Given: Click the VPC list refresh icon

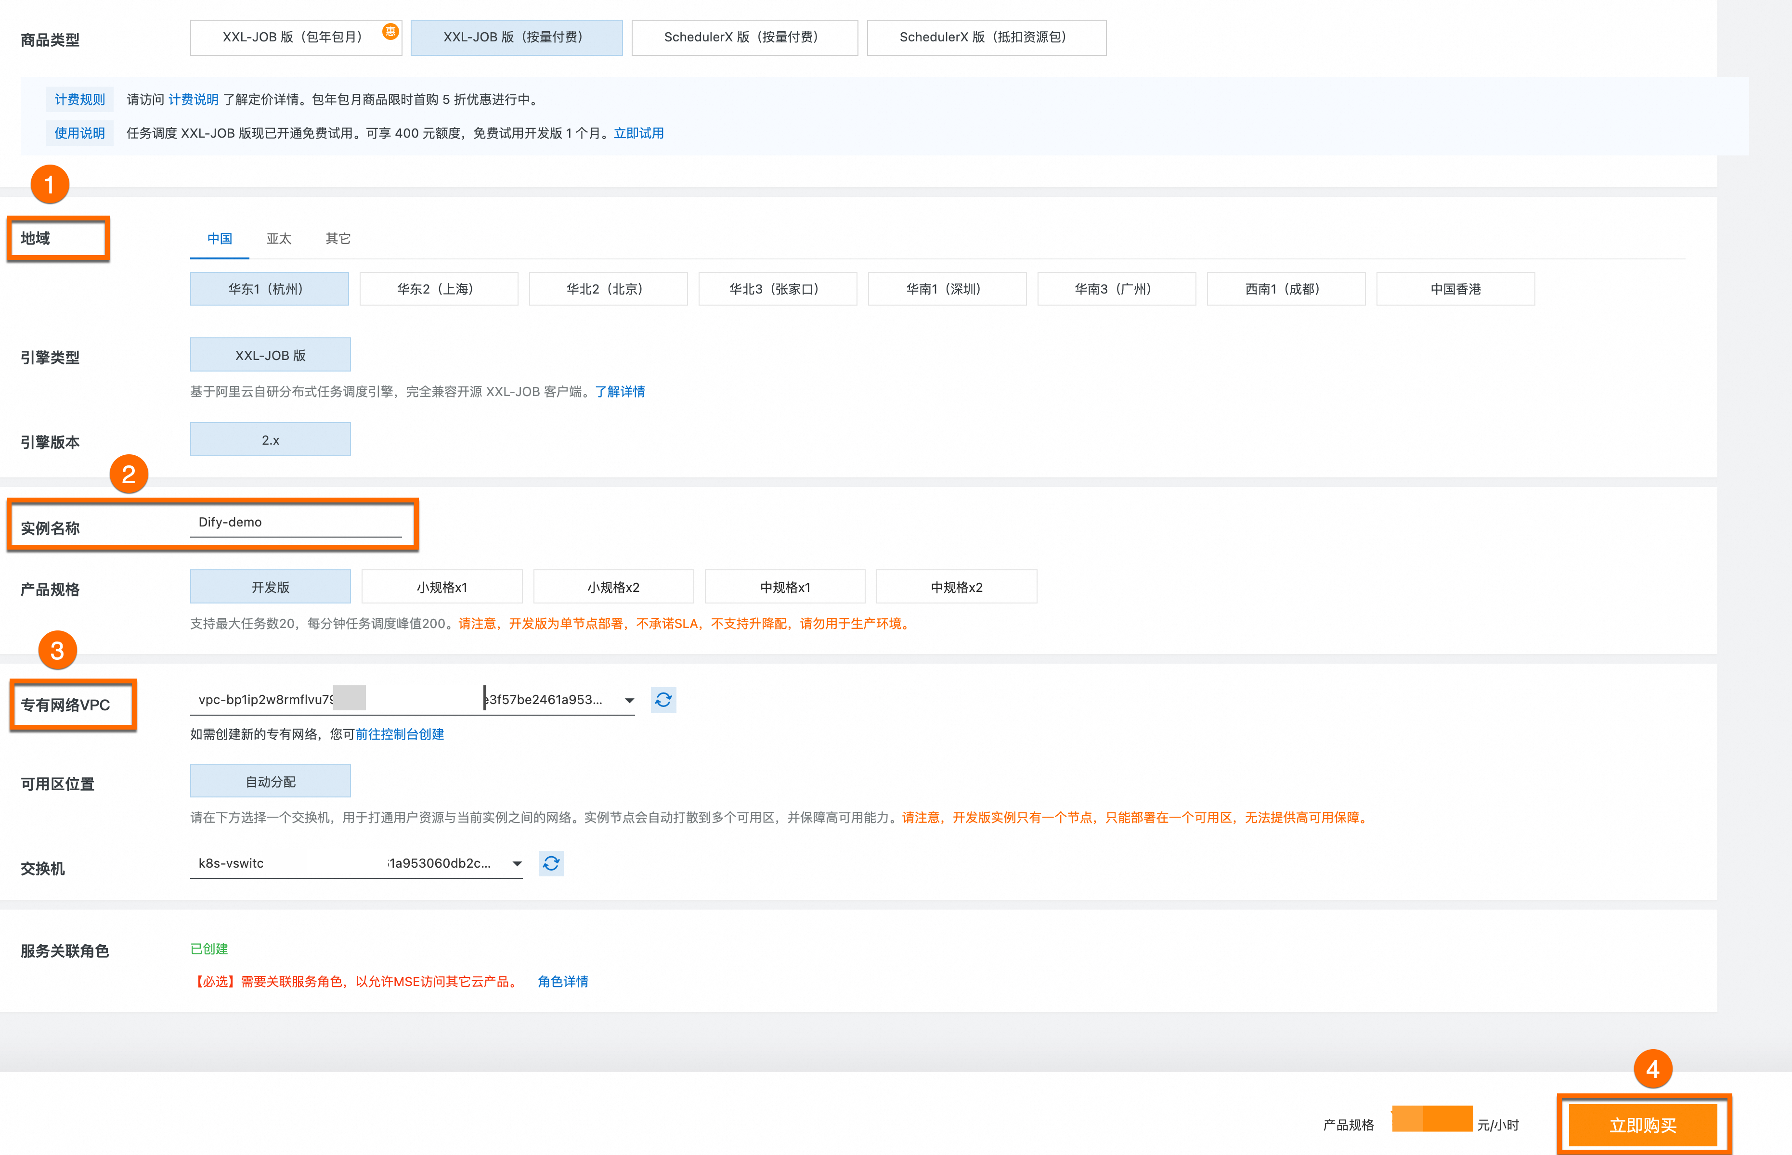Looking at the screenshot, I should pos(663,700).
